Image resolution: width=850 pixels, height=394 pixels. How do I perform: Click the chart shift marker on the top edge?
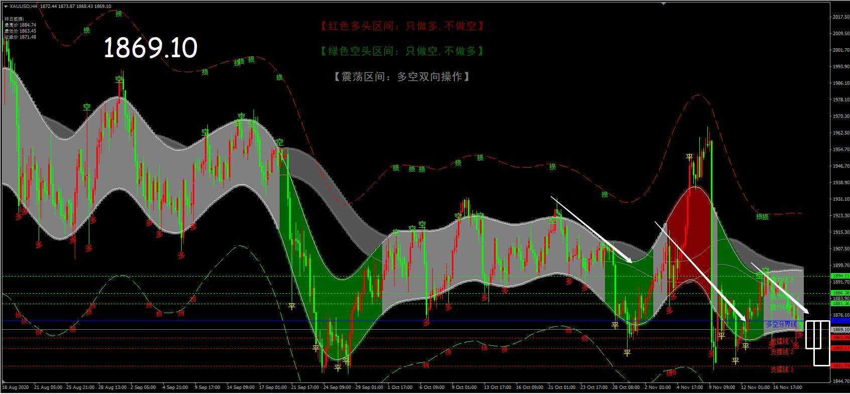[x=664, y=4]
